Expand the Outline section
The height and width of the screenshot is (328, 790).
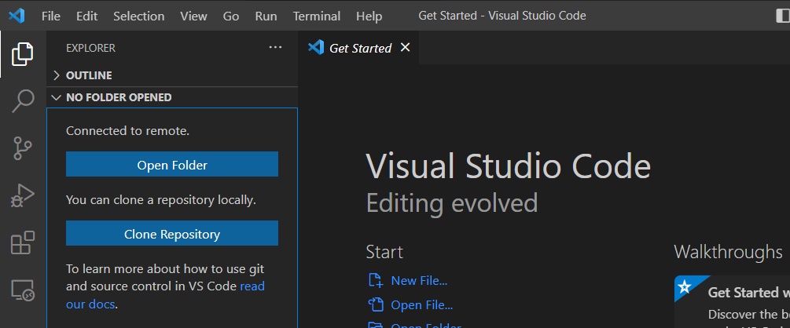(88, 75)
